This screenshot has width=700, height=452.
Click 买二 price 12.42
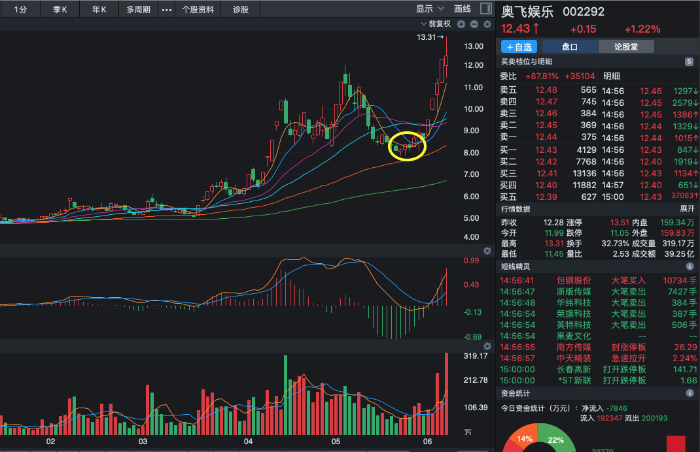546,161
